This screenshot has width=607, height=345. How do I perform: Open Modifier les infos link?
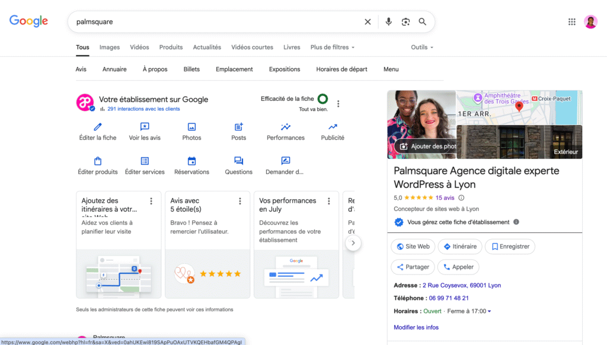click(x=416, y=327)
